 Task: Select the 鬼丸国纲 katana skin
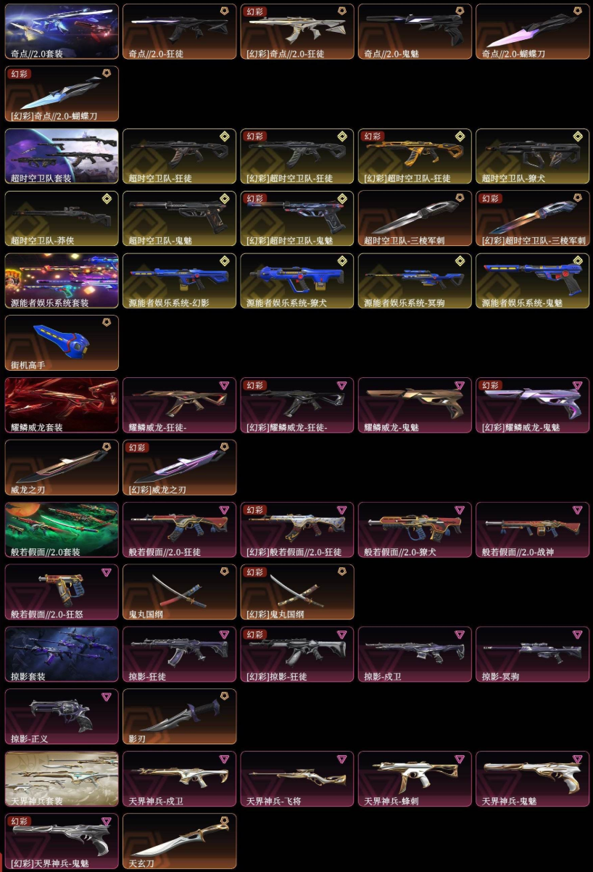tap(179, 592)
